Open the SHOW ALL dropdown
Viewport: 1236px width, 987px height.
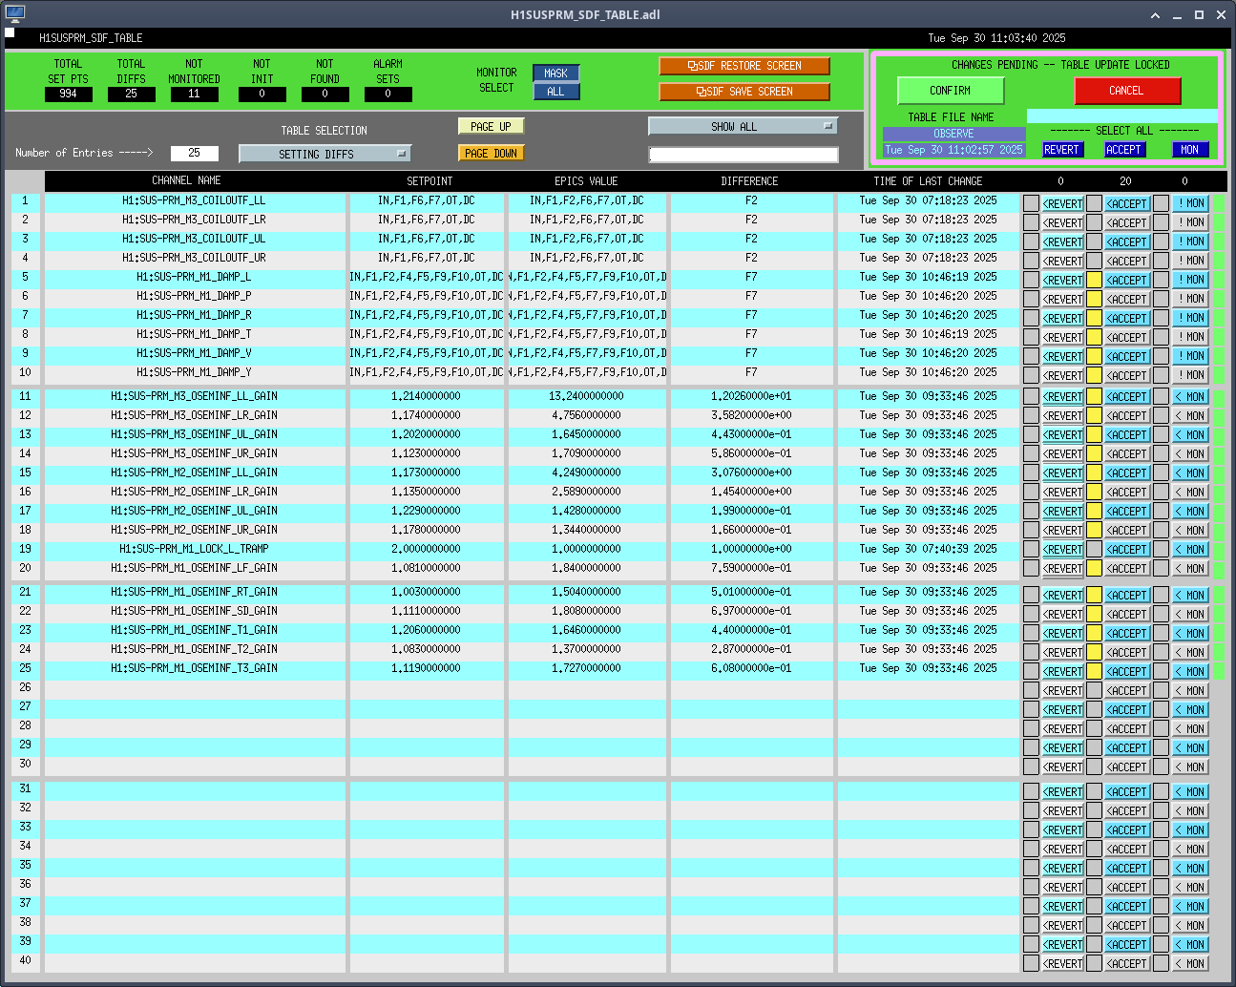743,126
